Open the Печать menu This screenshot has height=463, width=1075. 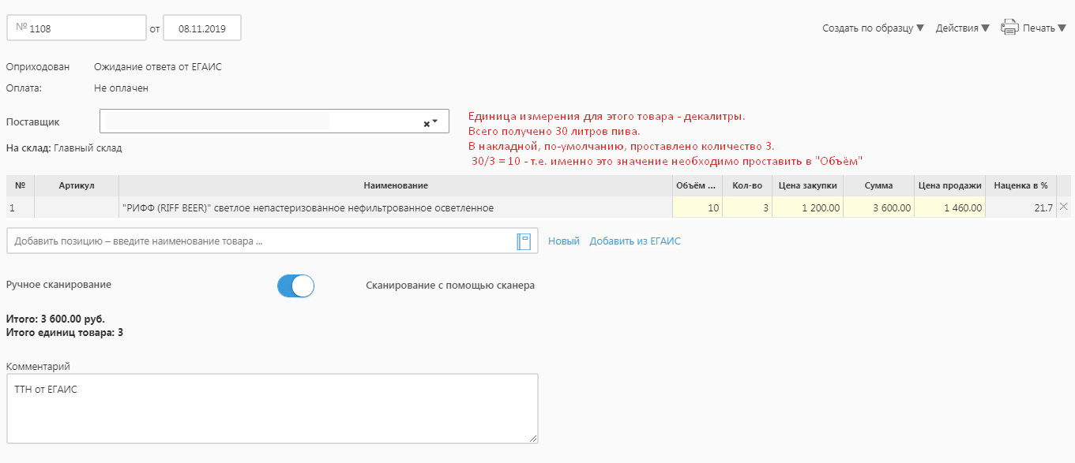pyautogui.click(x=1044, y=28)
